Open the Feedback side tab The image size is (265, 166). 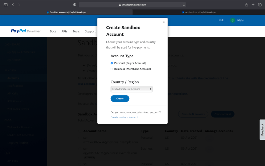coord(262,130)
